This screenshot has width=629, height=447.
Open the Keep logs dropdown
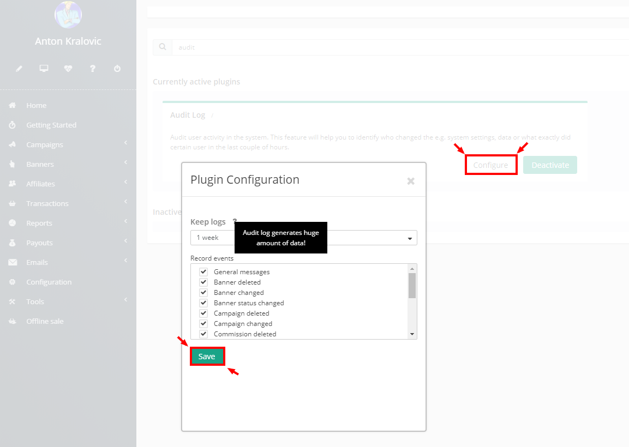(303, 238)
